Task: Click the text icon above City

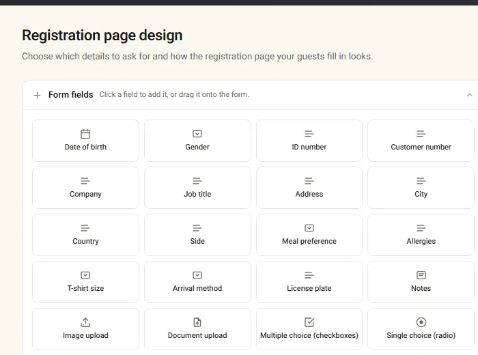Action: pos(421,181)
